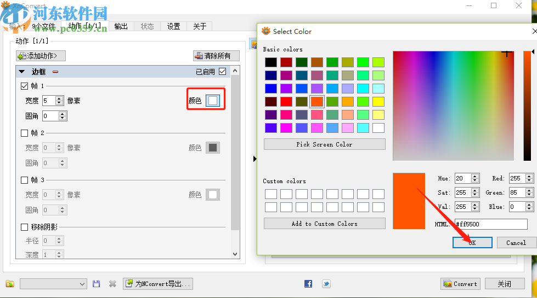Click the 帧 1 宽度 stepper arrows
The width and height of the screenshot is (537, 298).
tap(59, 101)
